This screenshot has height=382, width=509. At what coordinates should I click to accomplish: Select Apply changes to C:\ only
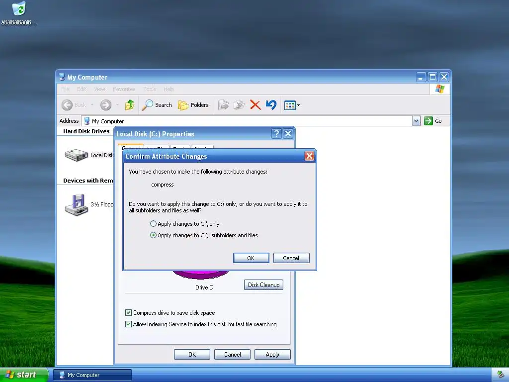pos(185,224)
